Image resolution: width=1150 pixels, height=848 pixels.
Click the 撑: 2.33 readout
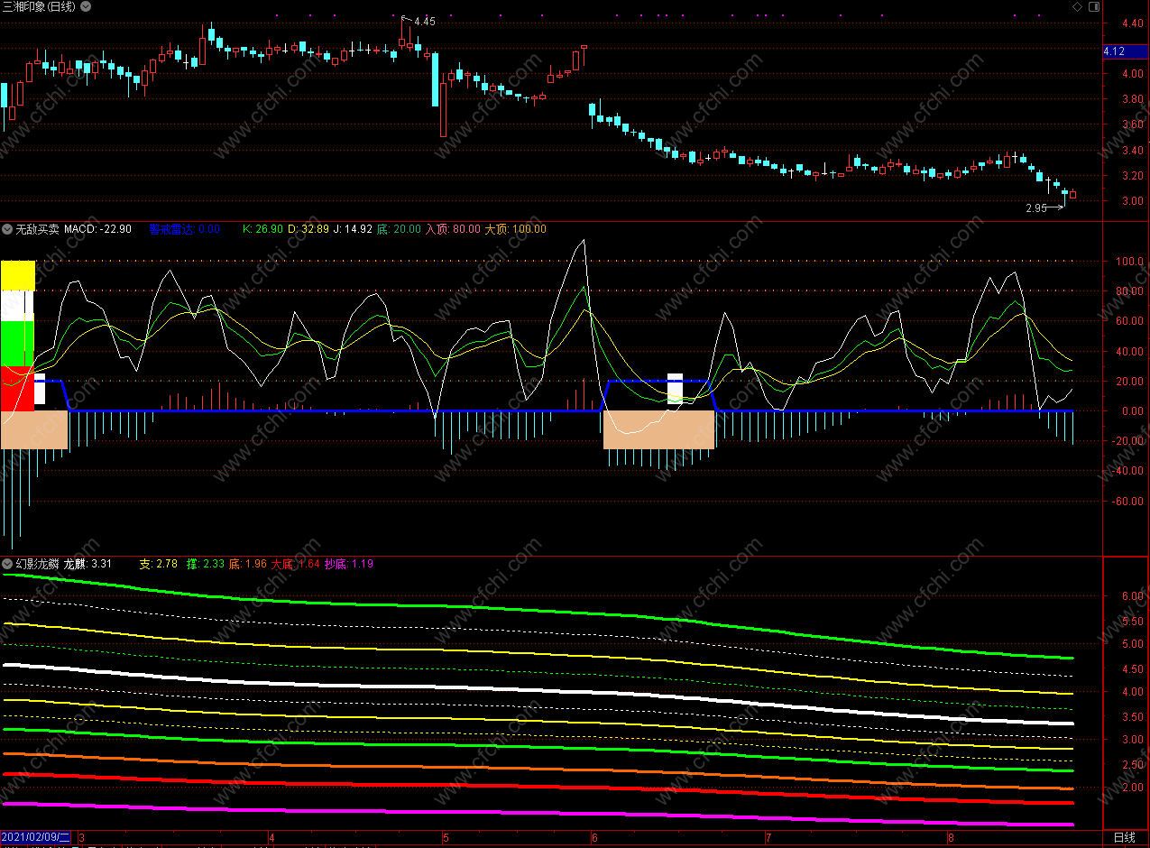[x=206, y=564]
